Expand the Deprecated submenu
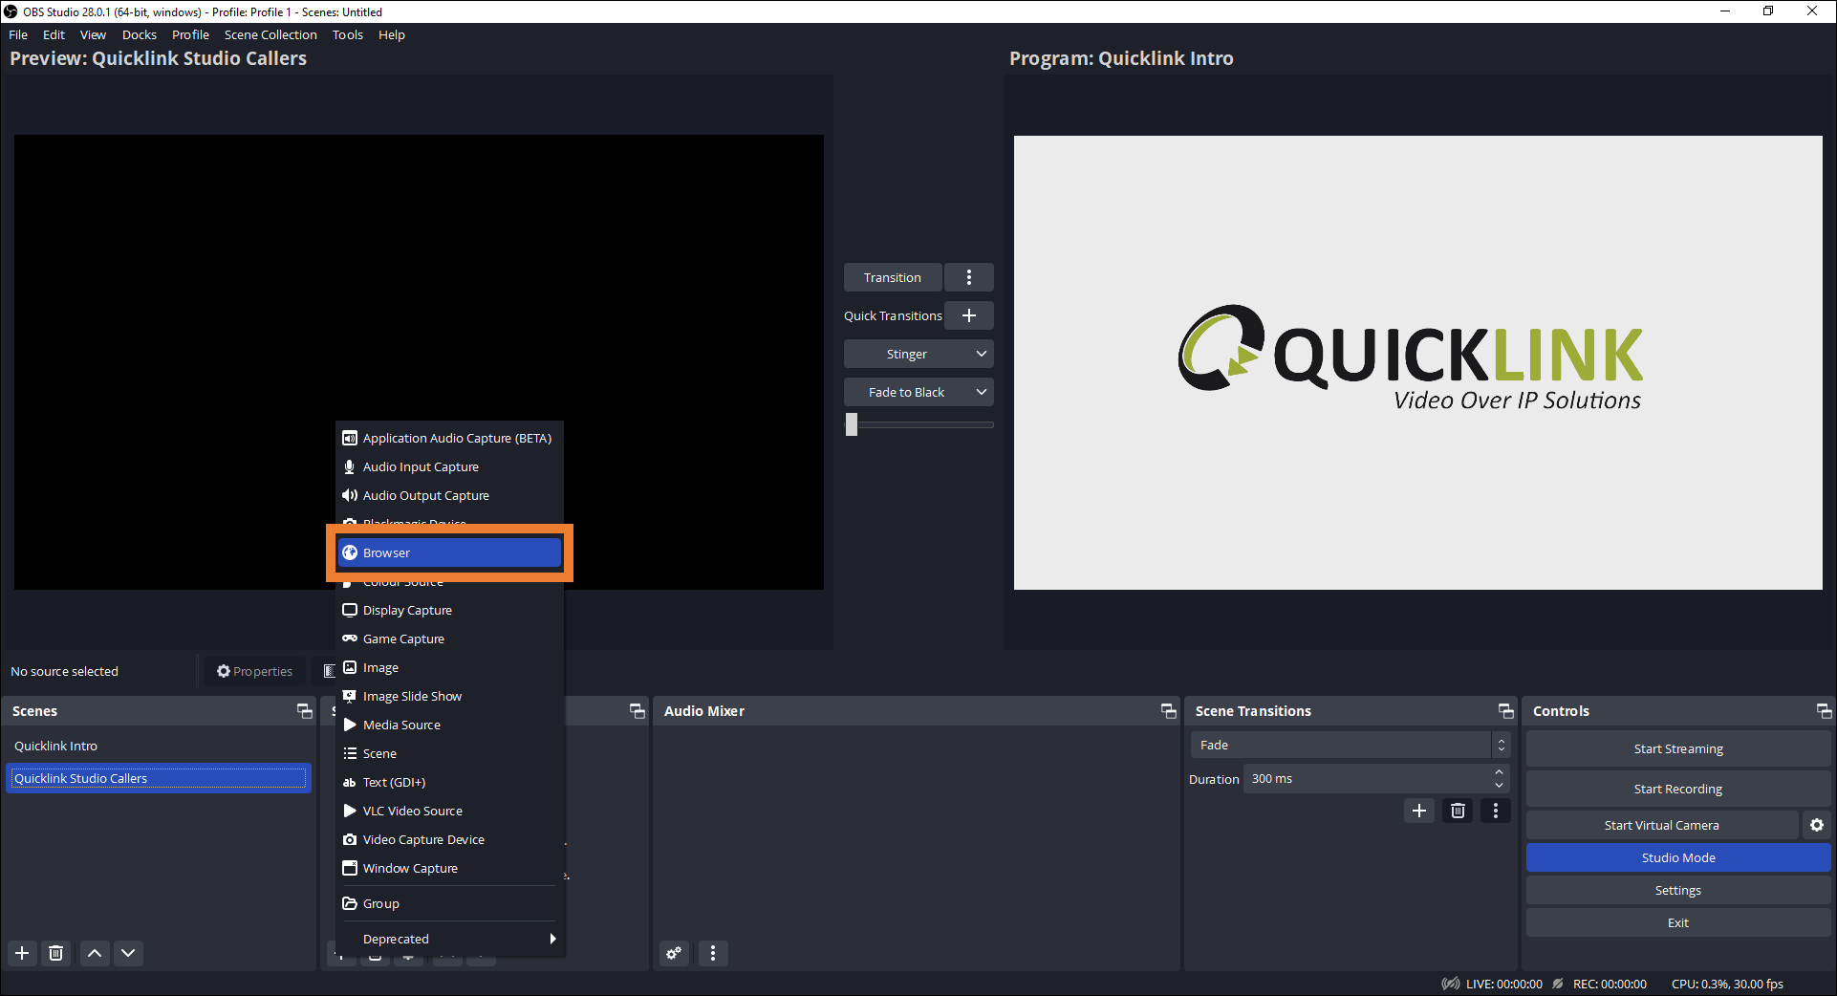This screenshot has width=1837, height=996. tap(449, 939)
